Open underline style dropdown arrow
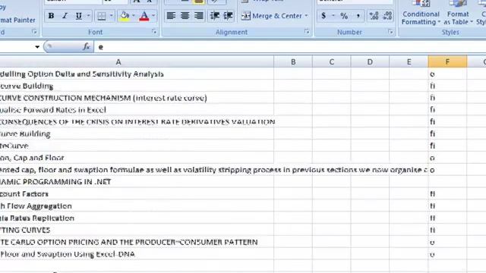This screenshot has height=273, width=486. (x=89, y=16)
